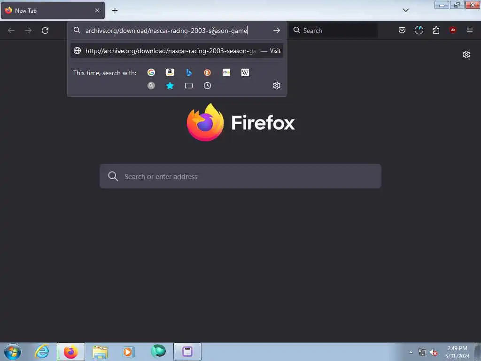Click the green globe taskbar application icon
The width and height of the screenshot is (481, 361).
pos(158,351)
